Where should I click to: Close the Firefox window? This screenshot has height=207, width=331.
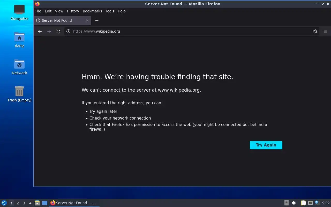pyautogui.click(x=328, y=4)
